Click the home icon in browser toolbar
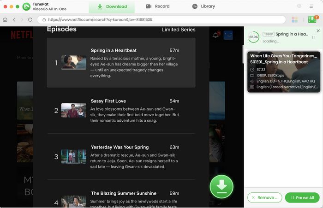Image resolution: width=323 pixels, height=208 pixels. coord(5,20)
